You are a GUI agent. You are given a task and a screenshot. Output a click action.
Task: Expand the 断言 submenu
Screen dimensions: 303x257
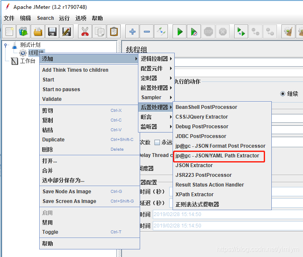[156, 117]
